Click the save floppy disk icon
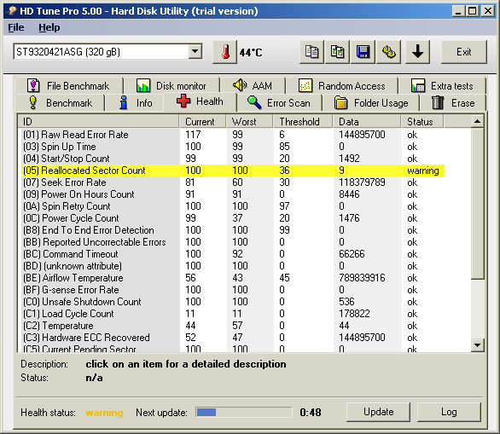This screenshot has height=434, width=500. [363, 52]
